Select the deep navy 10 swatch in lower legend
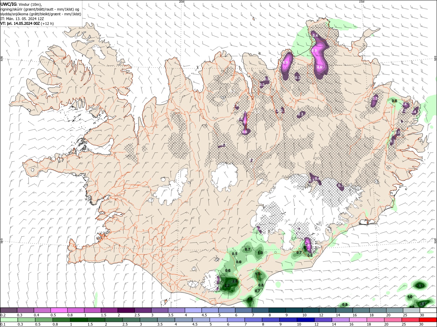Screen dimensions: 437x327 click(x=306, y=320)
